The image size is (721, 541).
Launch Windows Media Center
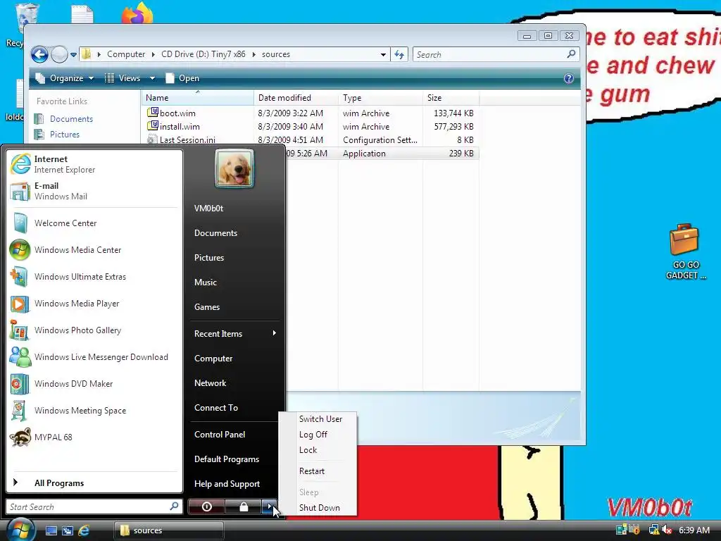click(94, 250)
